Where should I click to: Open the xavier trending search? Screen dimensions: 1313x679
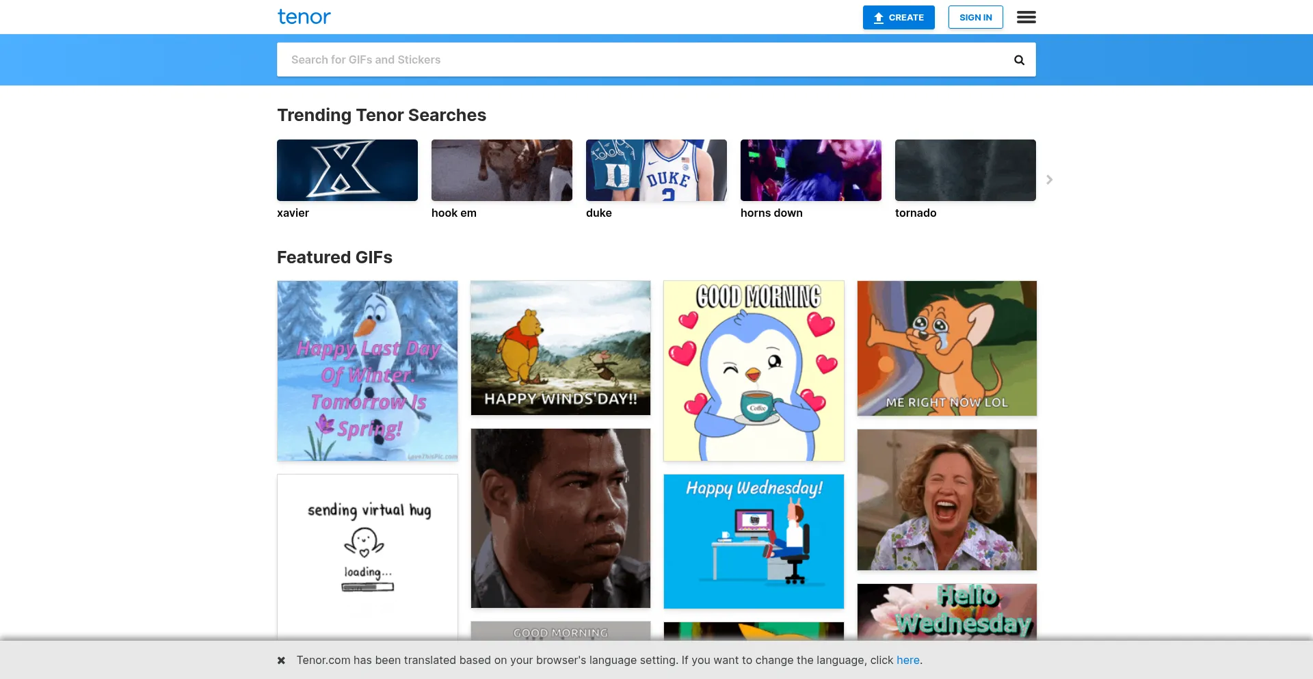(347, 170)
